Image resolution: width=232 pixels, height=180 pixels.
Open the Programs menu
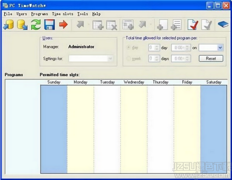pos(39,14)
